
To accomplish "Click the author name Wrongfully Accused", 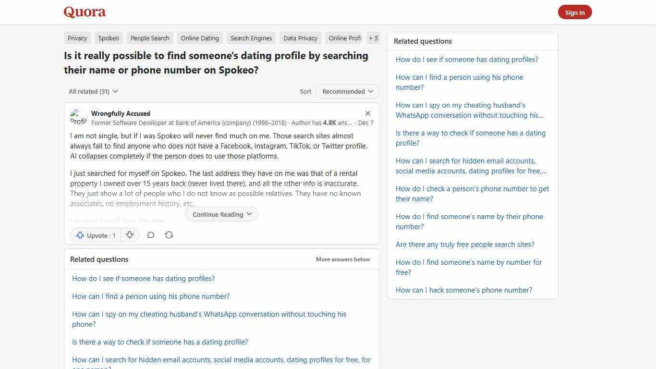I will click(121, 113).
